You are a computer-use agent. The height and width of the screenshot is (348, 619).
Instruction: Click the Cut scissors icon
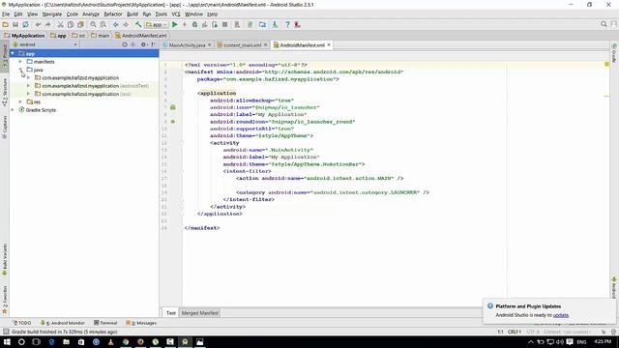point(60,24)
